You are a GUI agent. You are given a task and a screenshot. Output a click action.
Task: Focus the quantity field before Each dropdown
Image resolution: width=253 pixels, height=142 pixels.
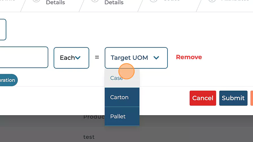coord(24,57)
